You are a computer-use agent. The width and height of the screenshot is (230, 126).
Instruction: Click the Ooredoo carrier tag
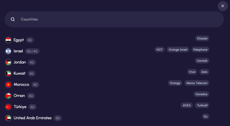coord(201,94)
